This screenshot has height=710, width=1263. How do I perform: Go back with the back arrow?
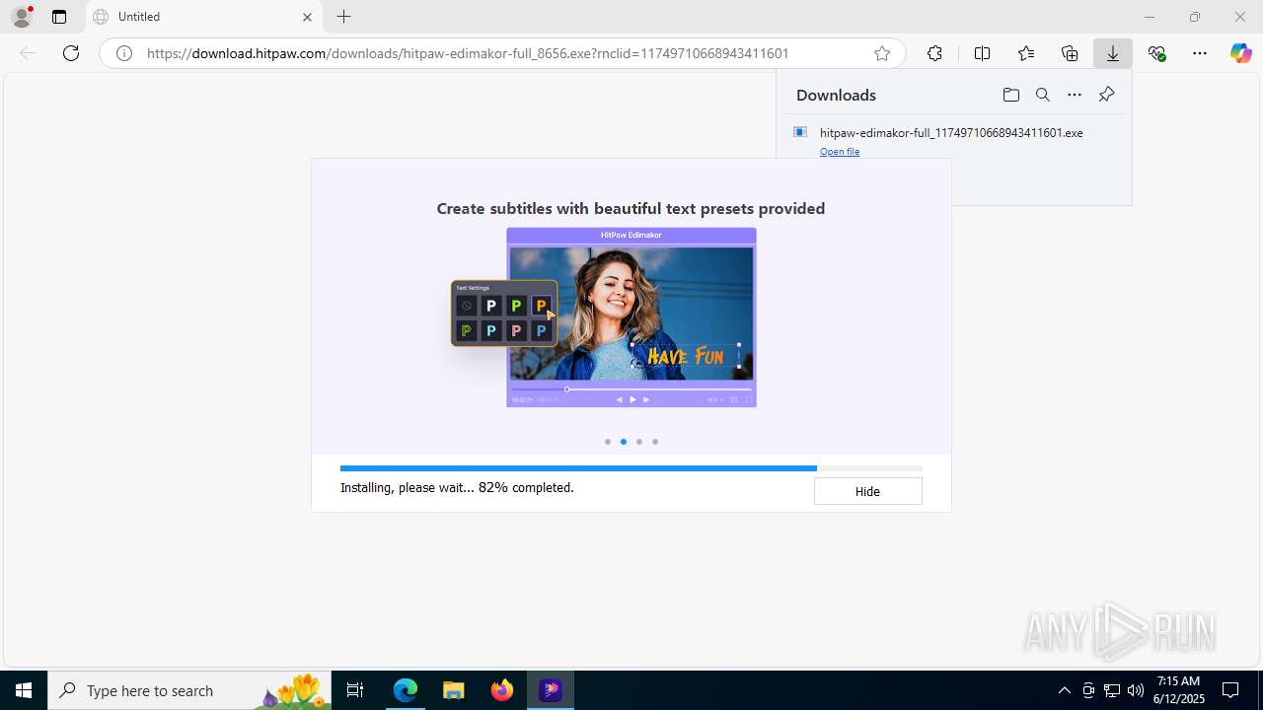pyautogui.click(x=28, y=53)
